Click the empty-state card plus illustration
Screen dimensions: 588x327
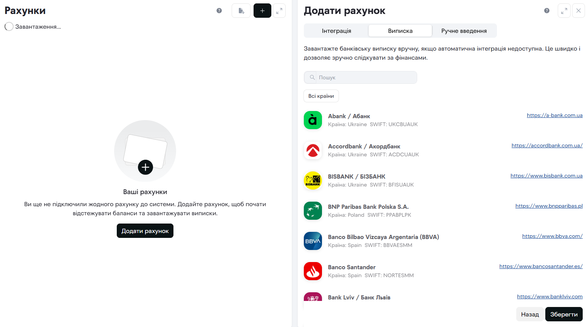145,151
